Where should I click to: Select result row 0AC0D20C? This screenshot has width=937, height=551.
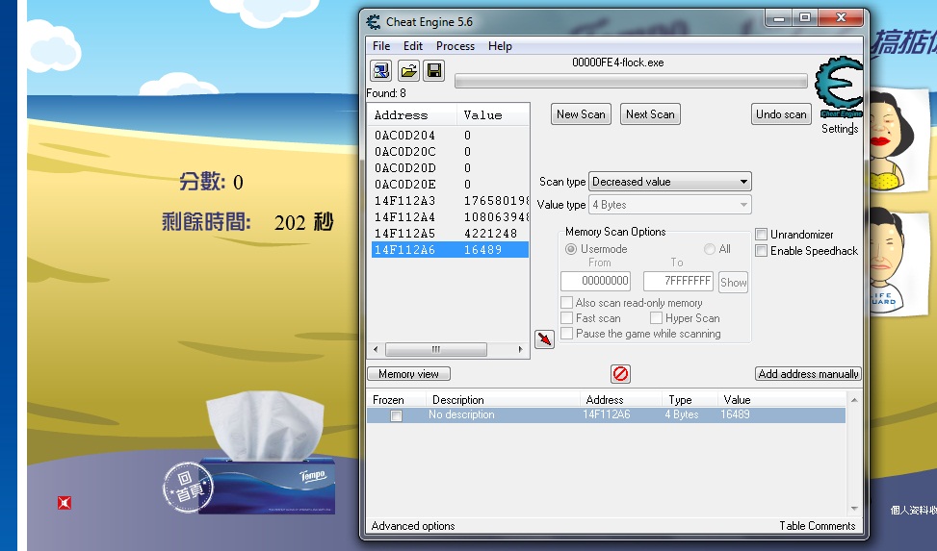pos(450,152)
